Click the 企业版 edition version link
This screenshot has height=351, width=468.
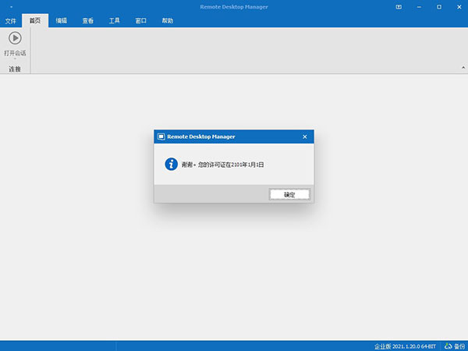tap(405, 346)
